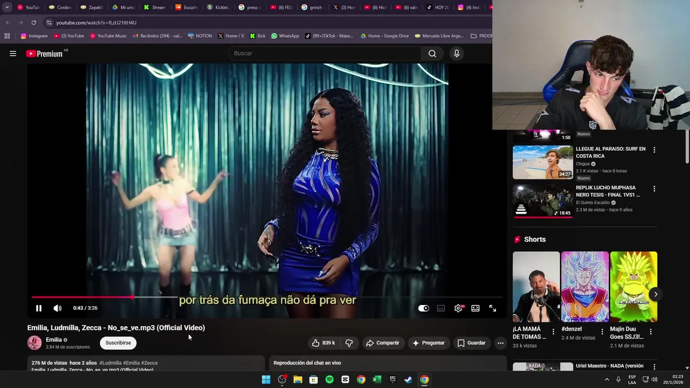The height and width of the screenshot is (388, 690).
Task: Switch to the Kicklet browser tab
Action: coord(218,8)
